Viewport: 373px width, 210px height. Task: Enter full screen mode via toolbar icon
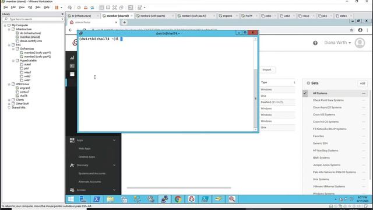[115, 8]
